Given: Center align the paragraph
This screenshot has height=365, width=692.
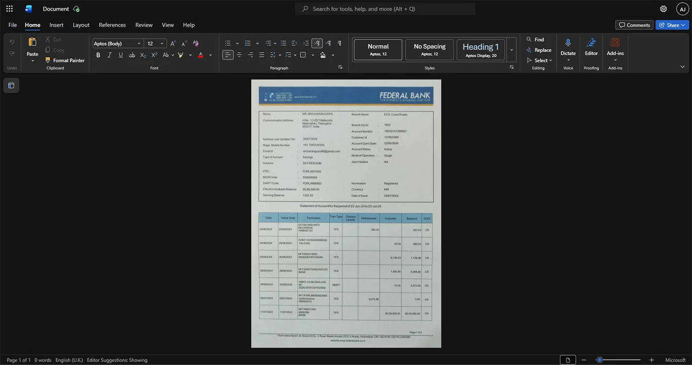Looking at the screenshot, I should [x=239, y=55].
